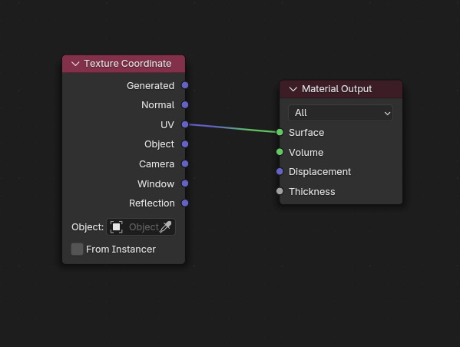Click the Generated output socket
The width and height of the screenshot is (460, 347).
185,85
